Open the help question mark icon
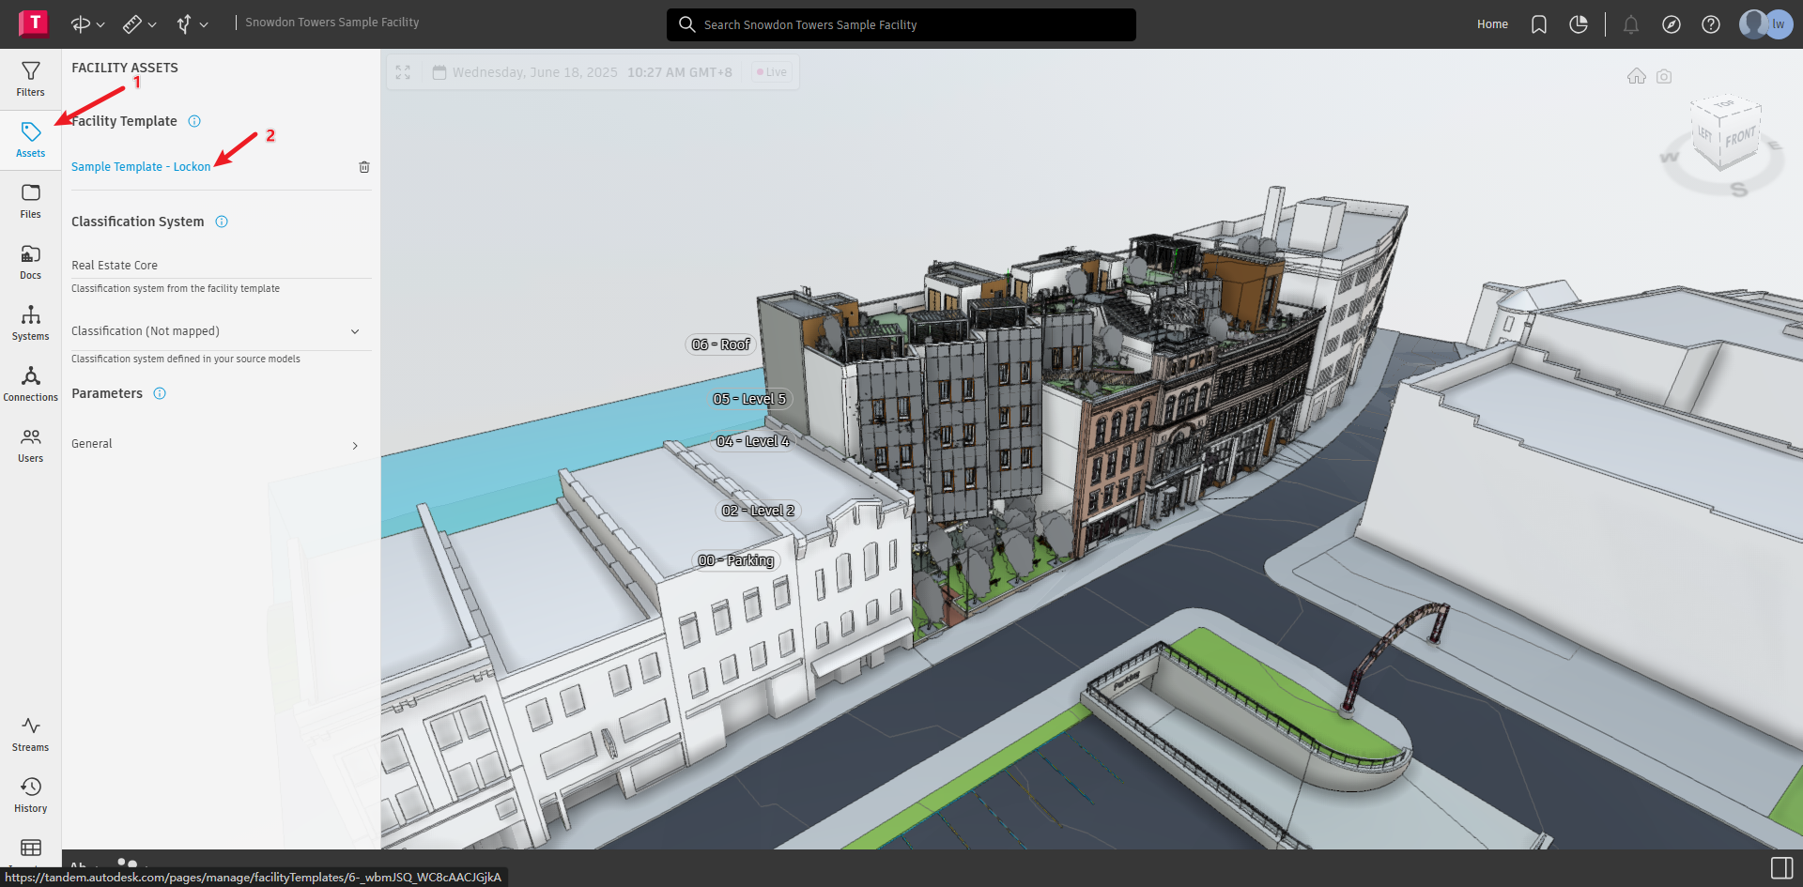Viewport: 1803px width, 887px height. [x=1711, y=24]
